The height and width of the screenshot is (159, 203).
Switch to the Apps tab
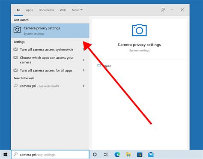click(30, 10)
